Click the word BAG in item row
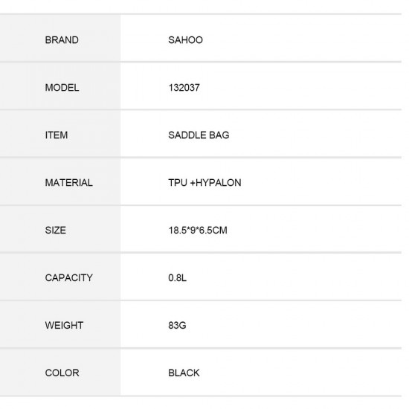The width and height of the screenshot is (409, 409). [219, 135]
